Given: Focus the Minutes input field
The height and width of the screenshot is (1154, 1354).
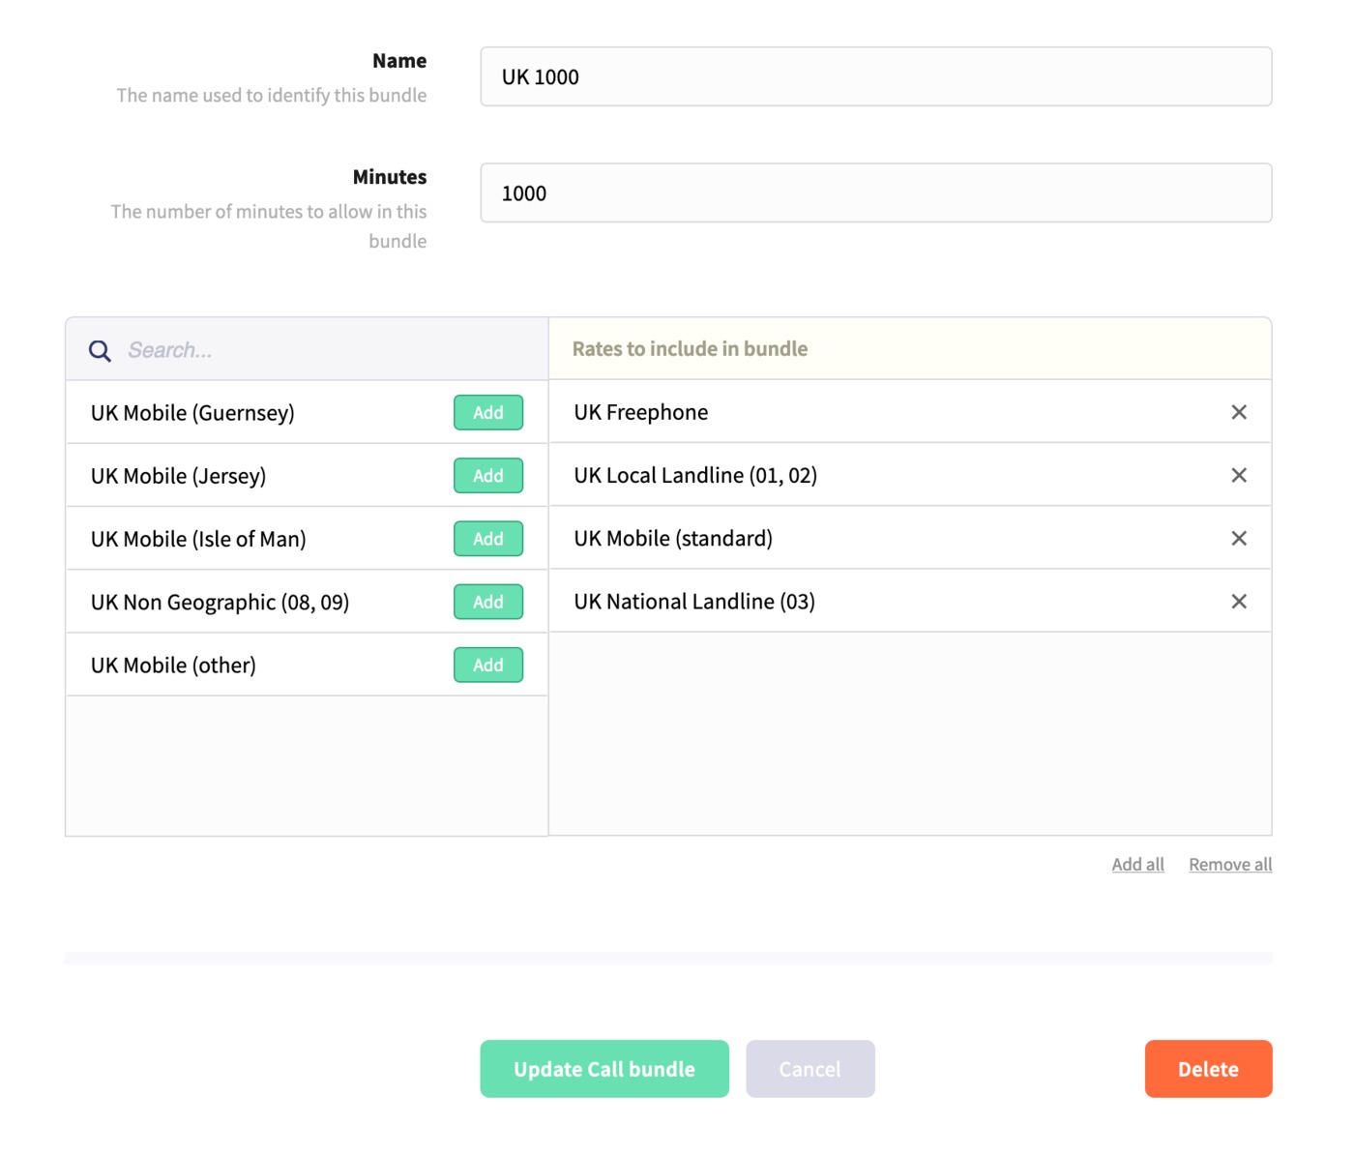Looking at the screenshot, I should click(x=876, y=192).
